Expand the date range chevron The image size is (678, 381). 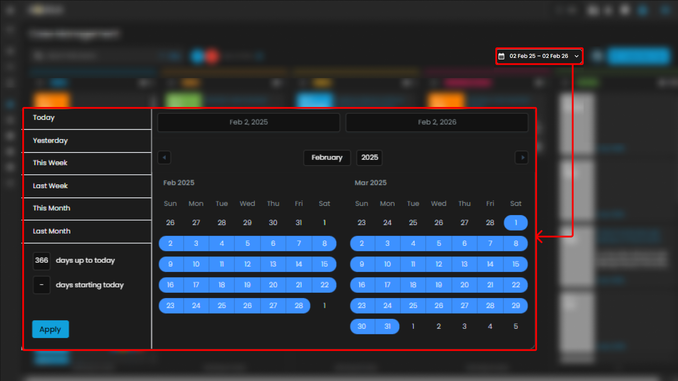576,56
